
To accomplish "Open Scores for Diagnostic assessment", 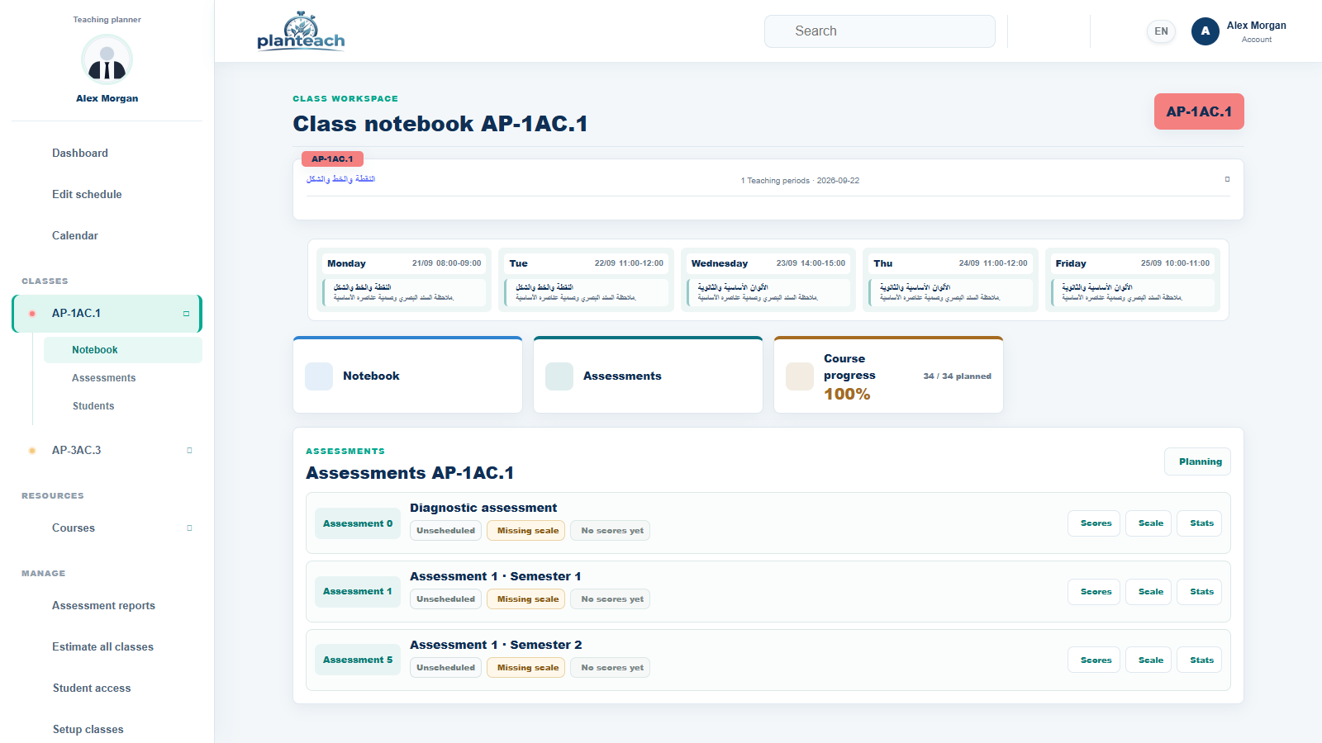I will coord(1093,523).
